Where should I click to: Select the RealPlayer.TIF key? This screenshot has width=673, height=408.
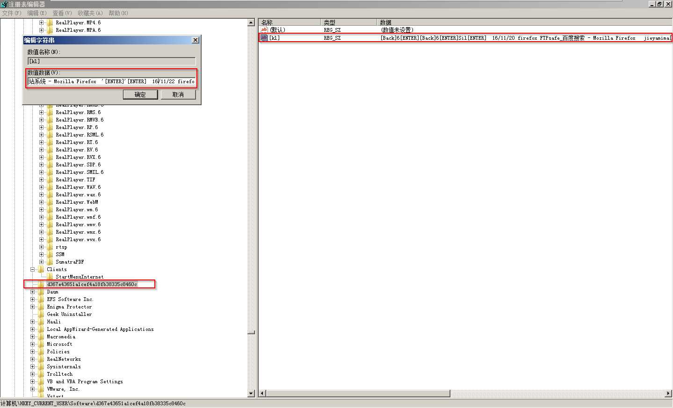tap(75, 179)
